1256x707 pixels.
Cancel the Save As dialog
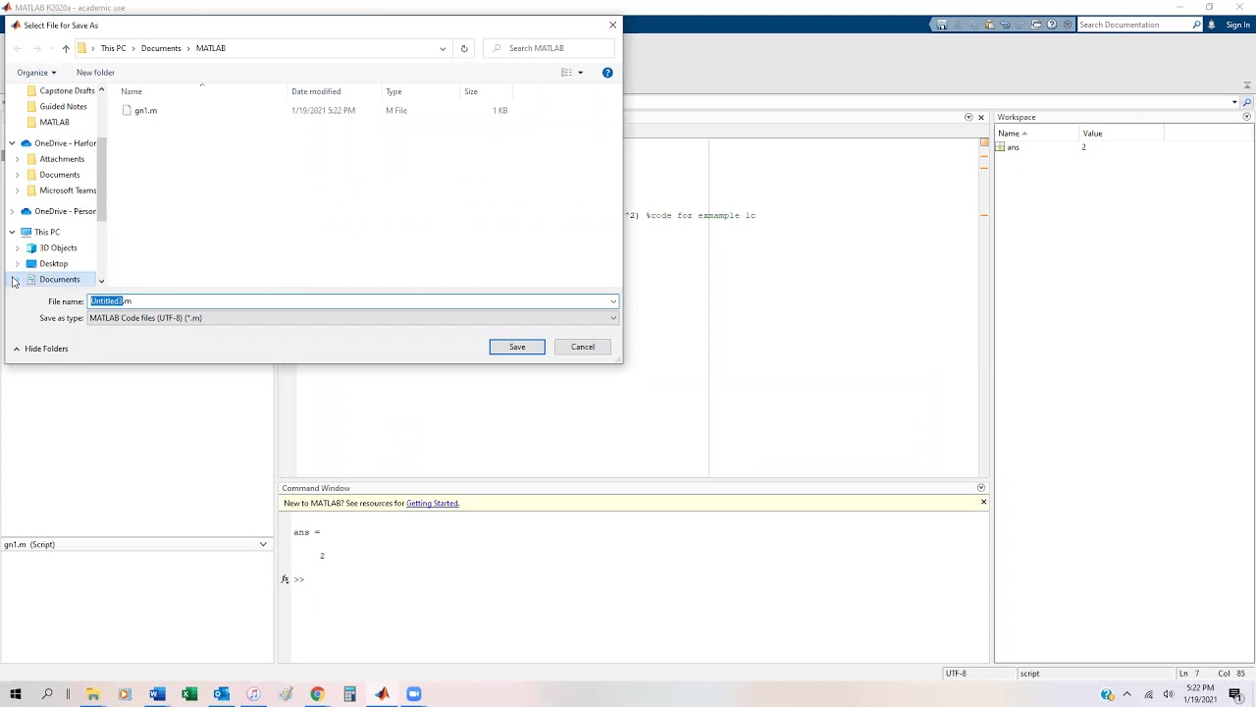click(x=583, y=347)
